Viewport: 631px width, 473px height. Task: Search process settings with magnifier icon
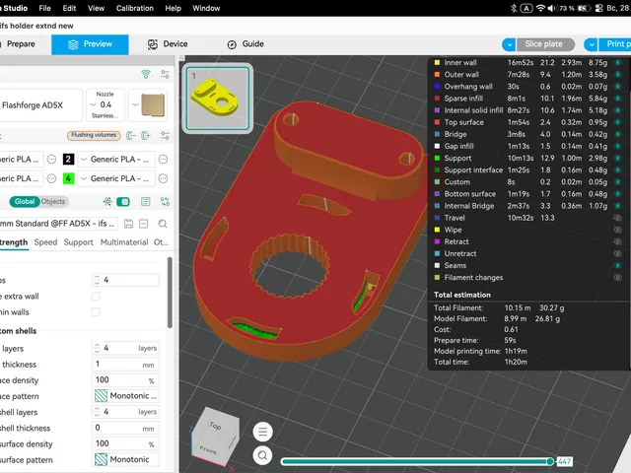coord(163,224)
